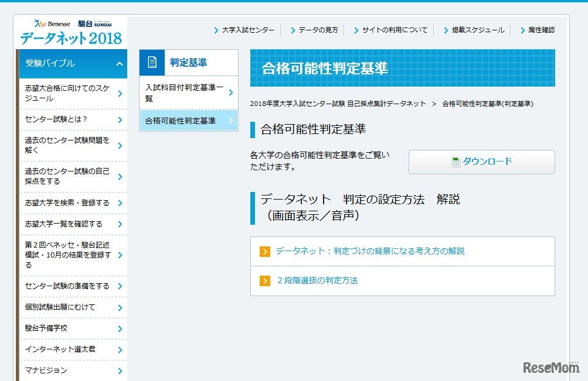Click the 駿台 SUNDAI logo
Viewport: 588px width, 381px height.
pyautogui.click(x=94, y=24)
